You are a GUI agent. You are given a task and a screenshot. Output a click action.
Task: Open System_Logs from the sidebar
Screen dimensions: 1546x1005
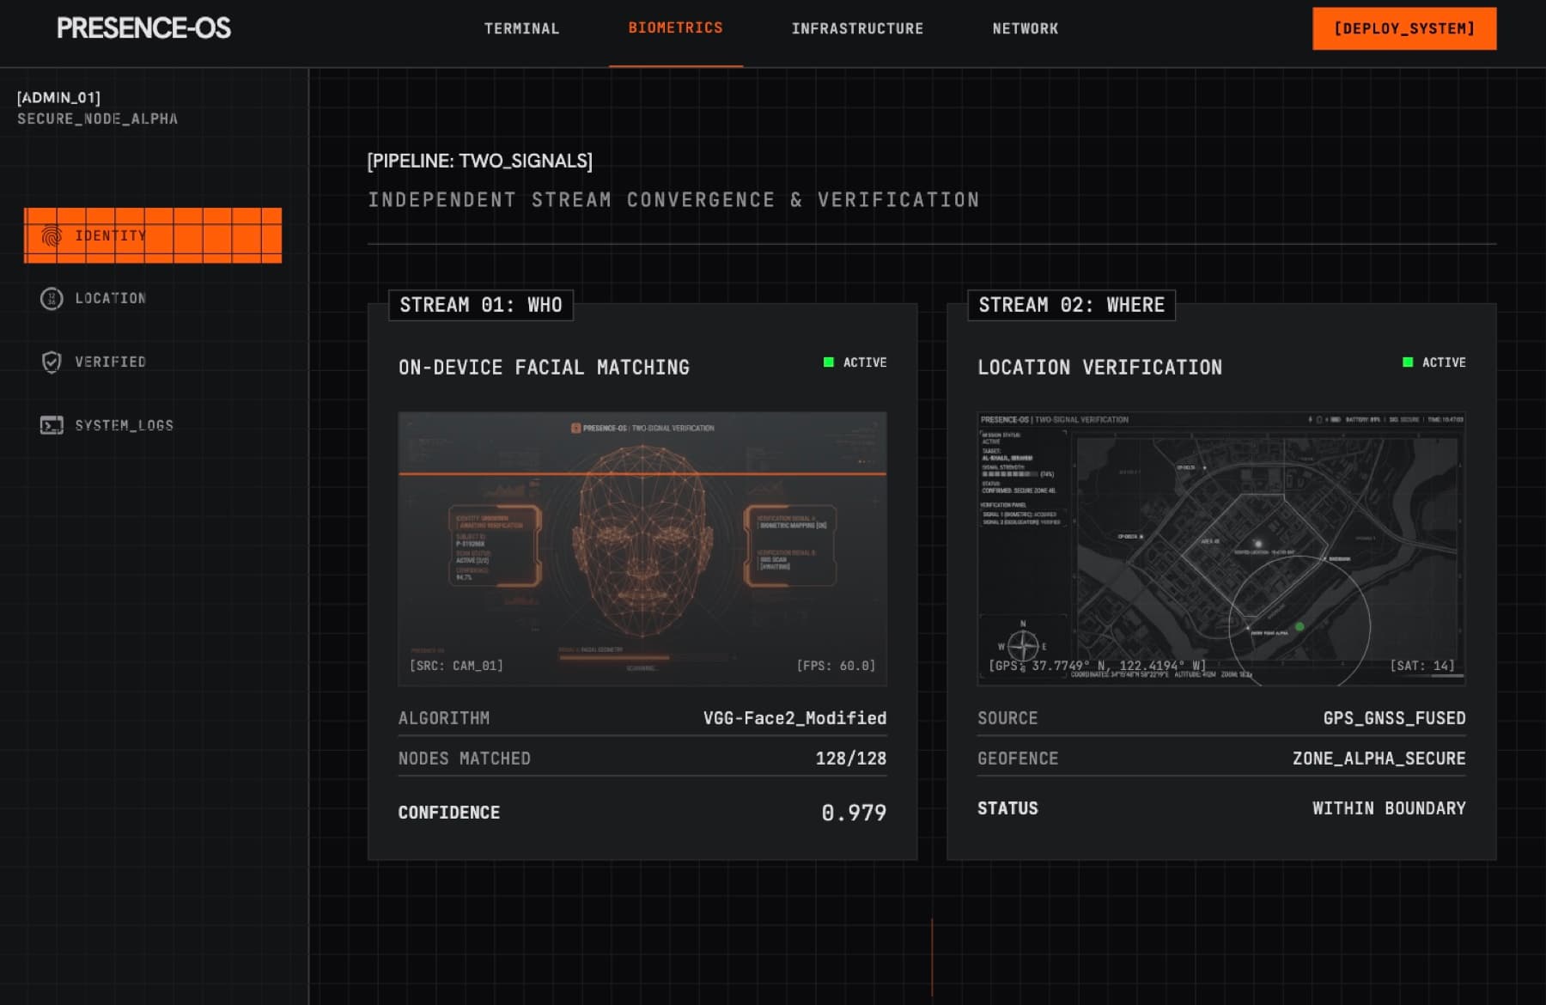click(153, 425)
